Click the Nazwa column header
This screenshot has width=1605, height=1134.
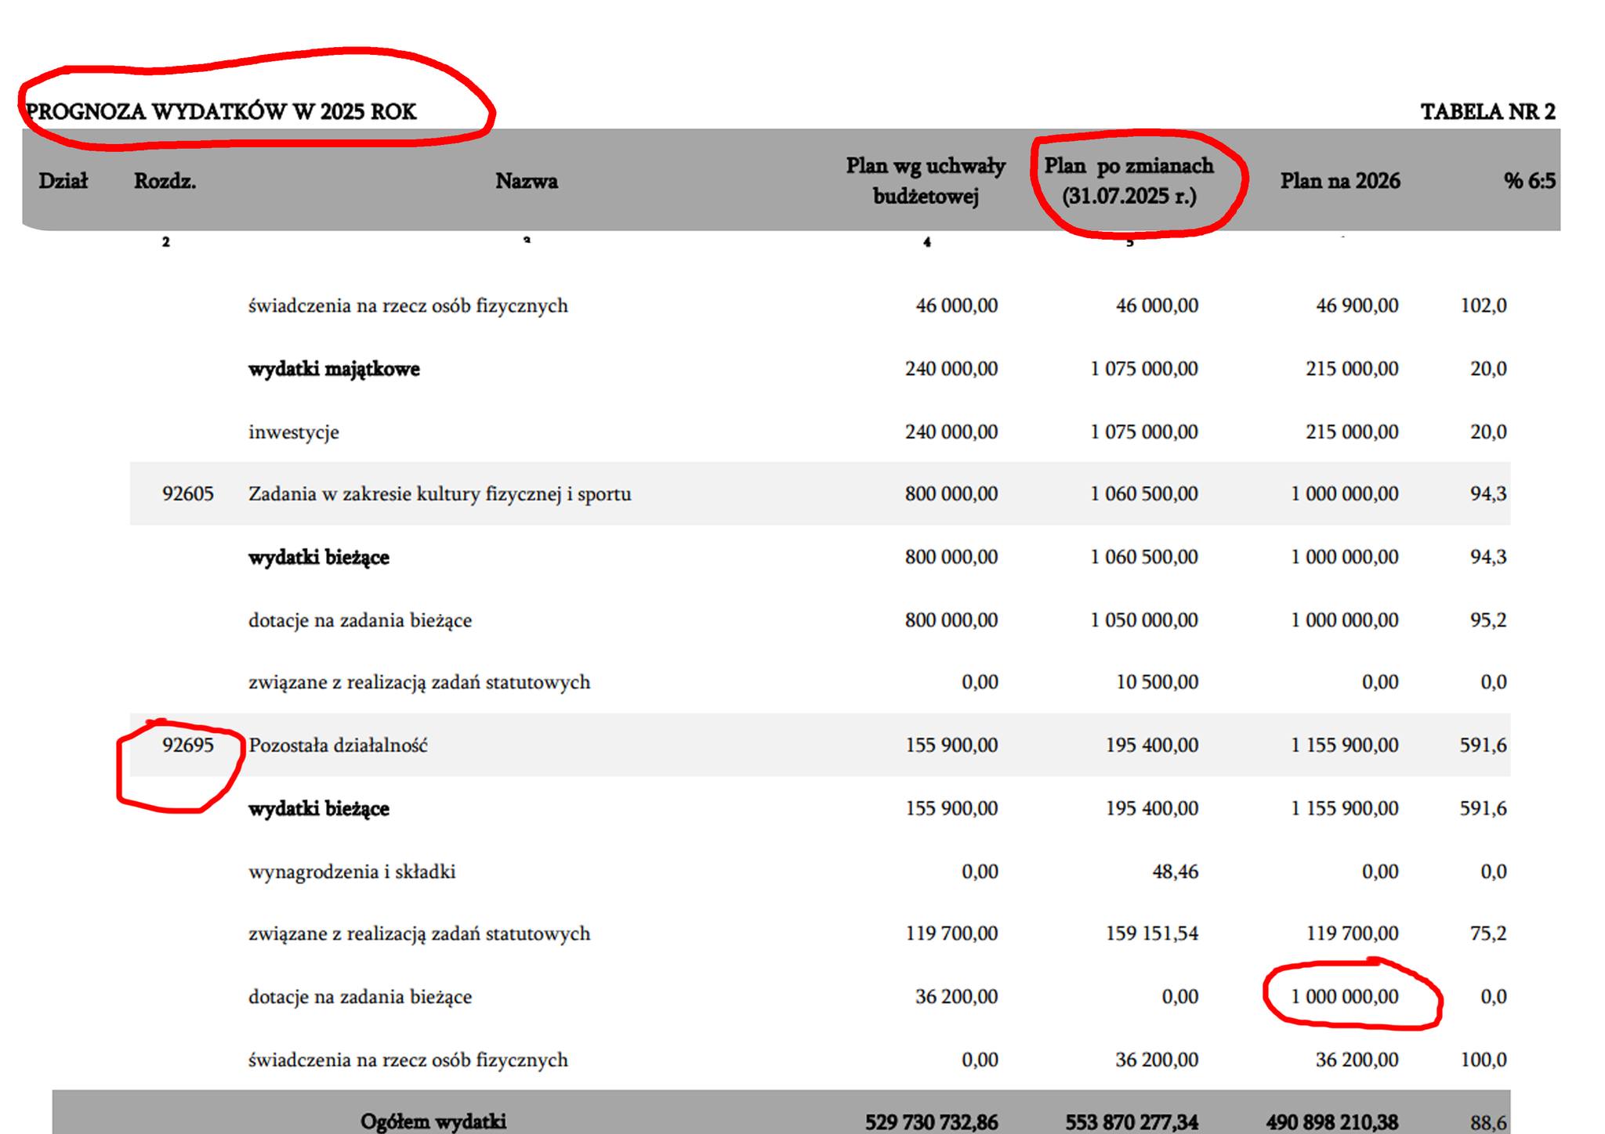(x=526, y=181)
